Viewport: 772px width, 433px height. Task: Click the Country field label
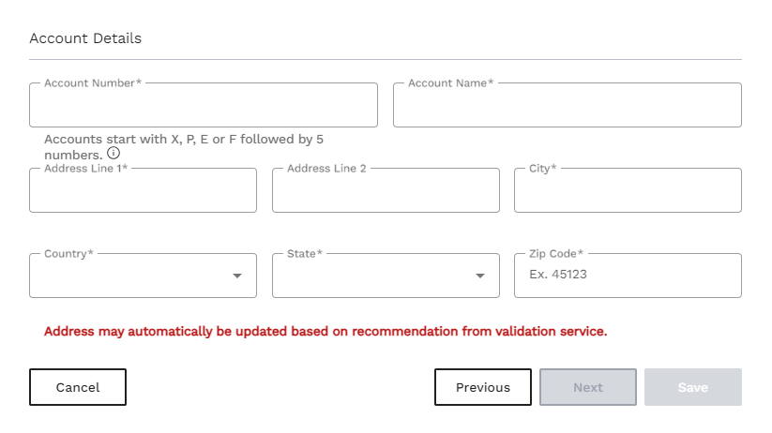(x=68, y=253)
